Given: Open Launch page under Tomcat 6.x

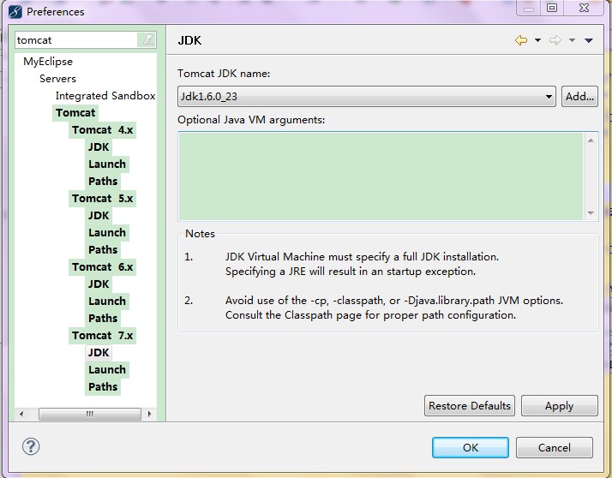Looking at the screenshot, I should [x=107, y=302].
